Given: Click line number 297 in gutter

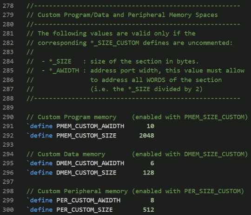Looking at the screenshot, I should (x=8, y=182).
